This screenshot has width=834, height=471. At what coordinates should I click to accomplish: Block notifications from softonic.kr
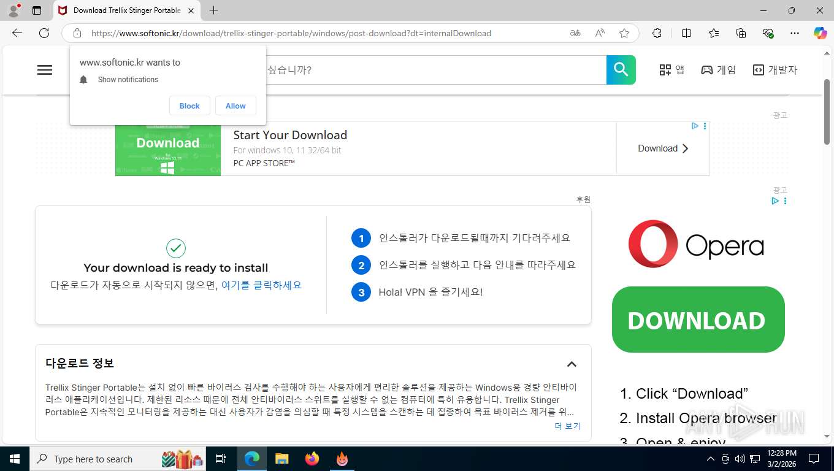[189, 105]
